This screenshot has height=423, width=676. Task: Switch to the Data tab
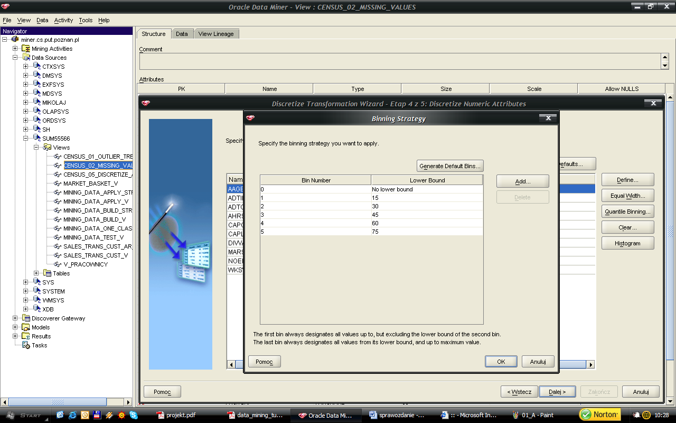click(182, 34)
